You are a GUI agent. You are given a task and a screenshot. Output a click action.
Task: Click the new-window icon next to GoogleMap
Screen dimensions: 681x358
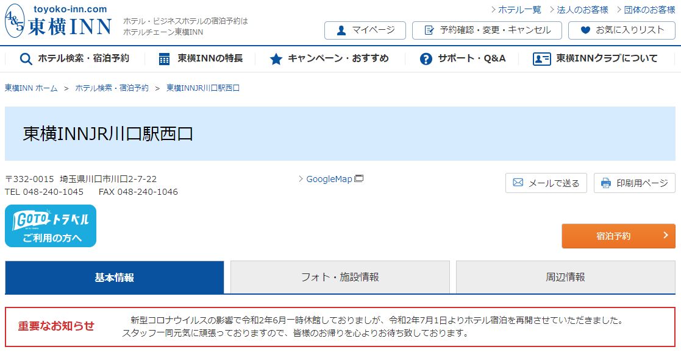click(358, 178)
